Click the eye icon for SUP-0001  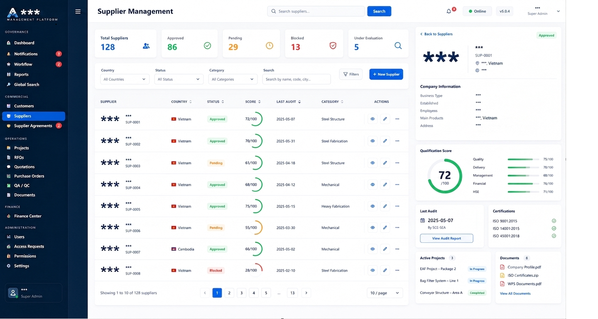pos(373,119)
